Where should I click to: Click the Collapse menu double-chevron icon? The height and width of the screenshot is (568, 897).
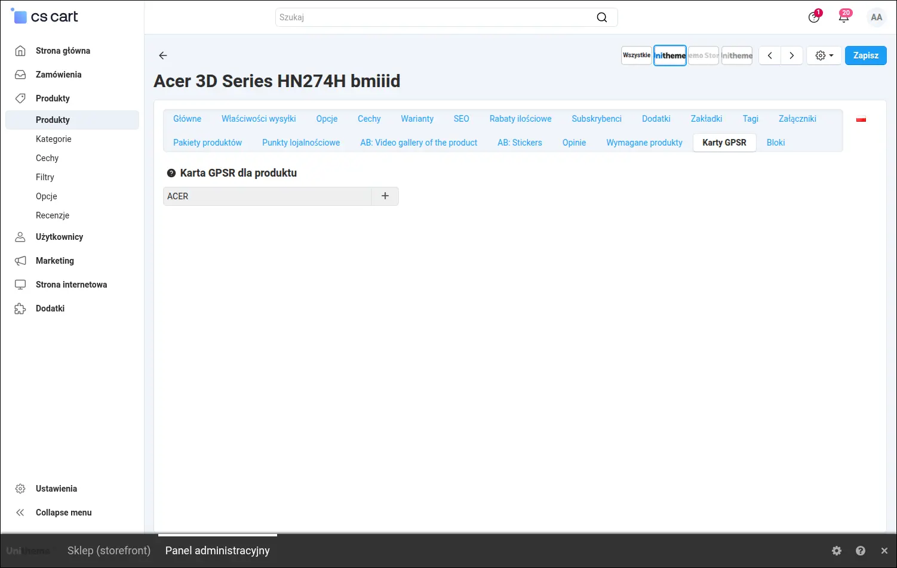coord(20,513)
